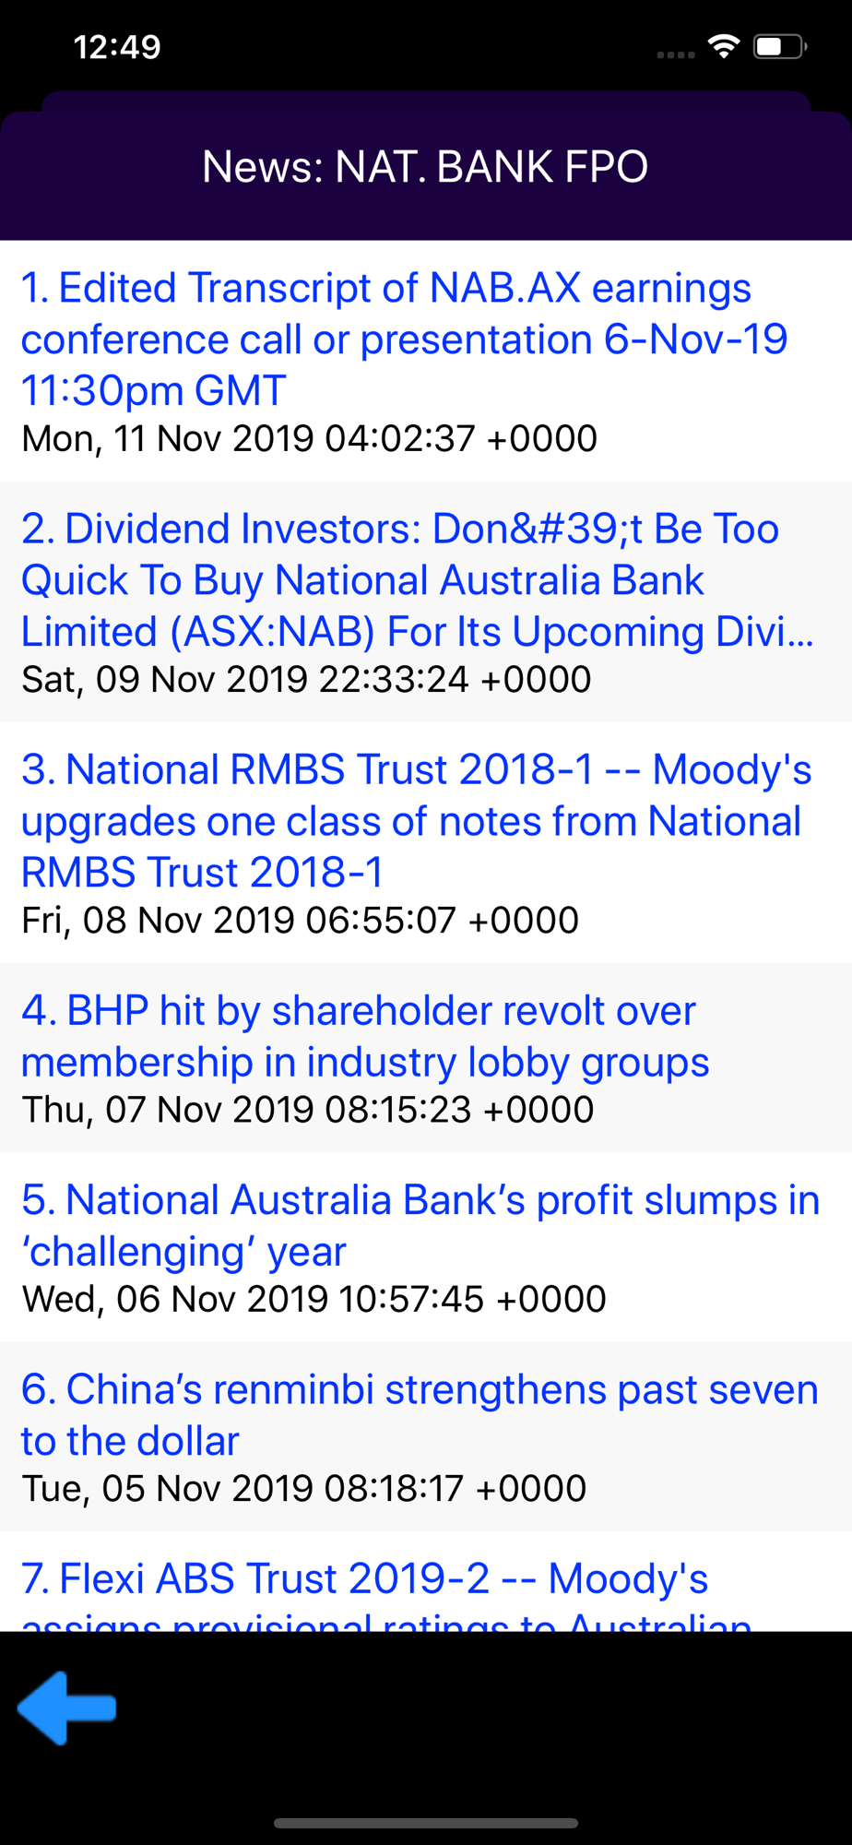Tap the cellular signal dots
852x1845 pixels.
(x=675, y=54)
